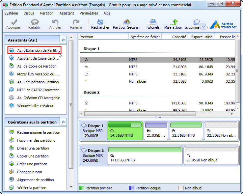Viewport: 243px width, 194px height.
Task: Click the AOMEI Technology logo
Action: point(223,24)
